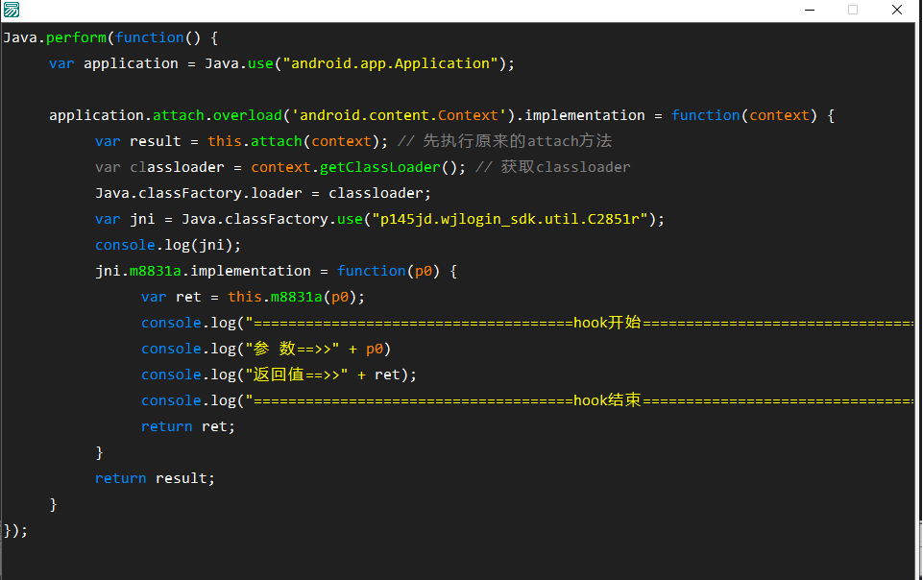Click the "android.app.Application" string
The image size is (923, 580).
390,63
